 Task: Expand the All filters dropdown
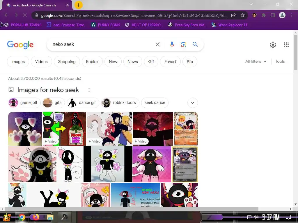[x=256, y=62]
